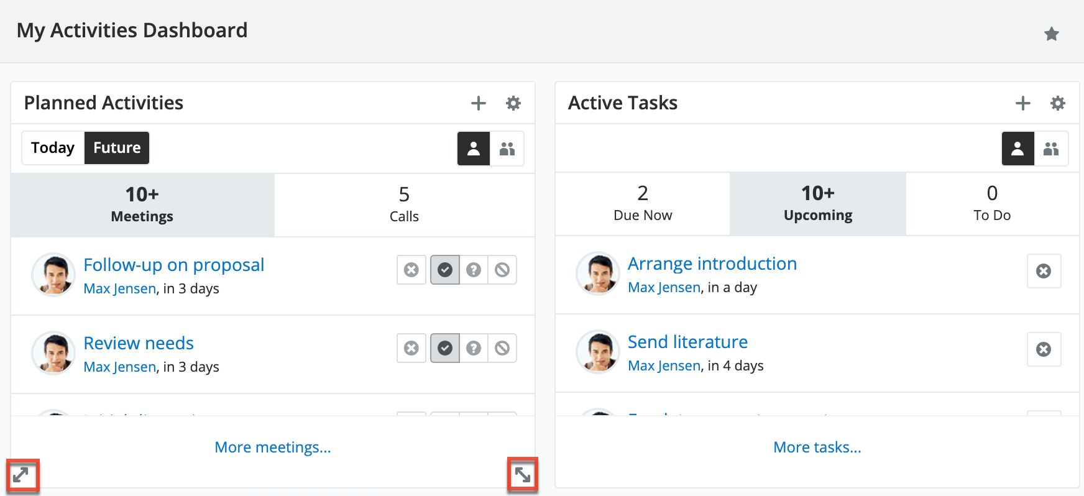This screenshot has height=496, width=1084.
Task: Switch to the Due Now tab
Action: point(642,204)
